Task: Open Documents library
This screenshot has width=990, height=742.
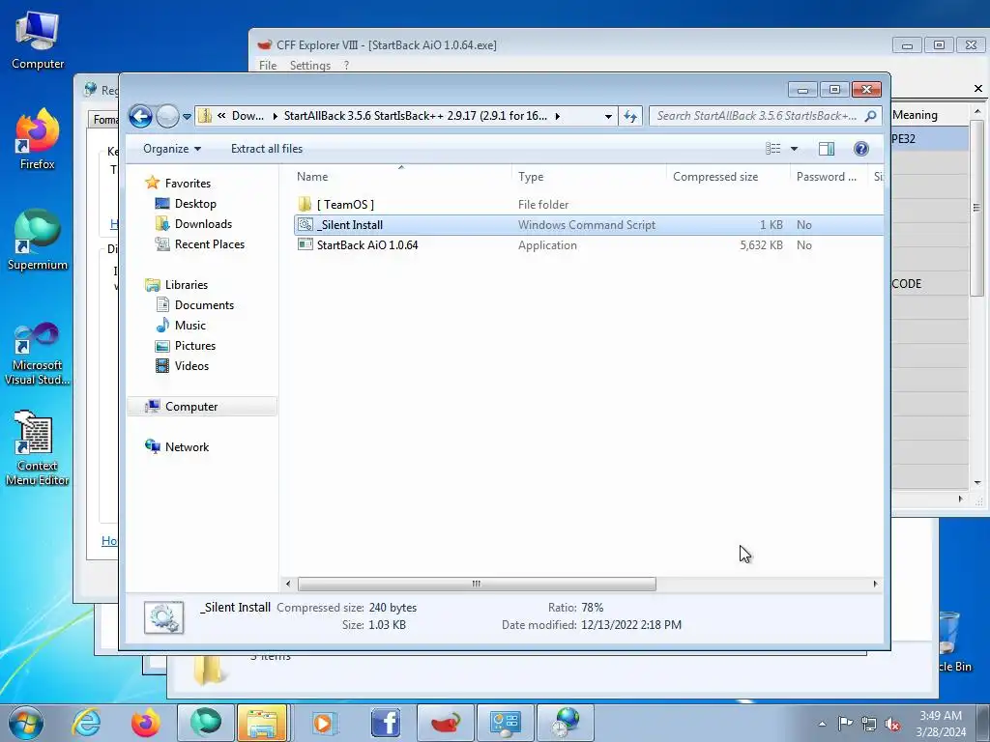Action: 204,304
